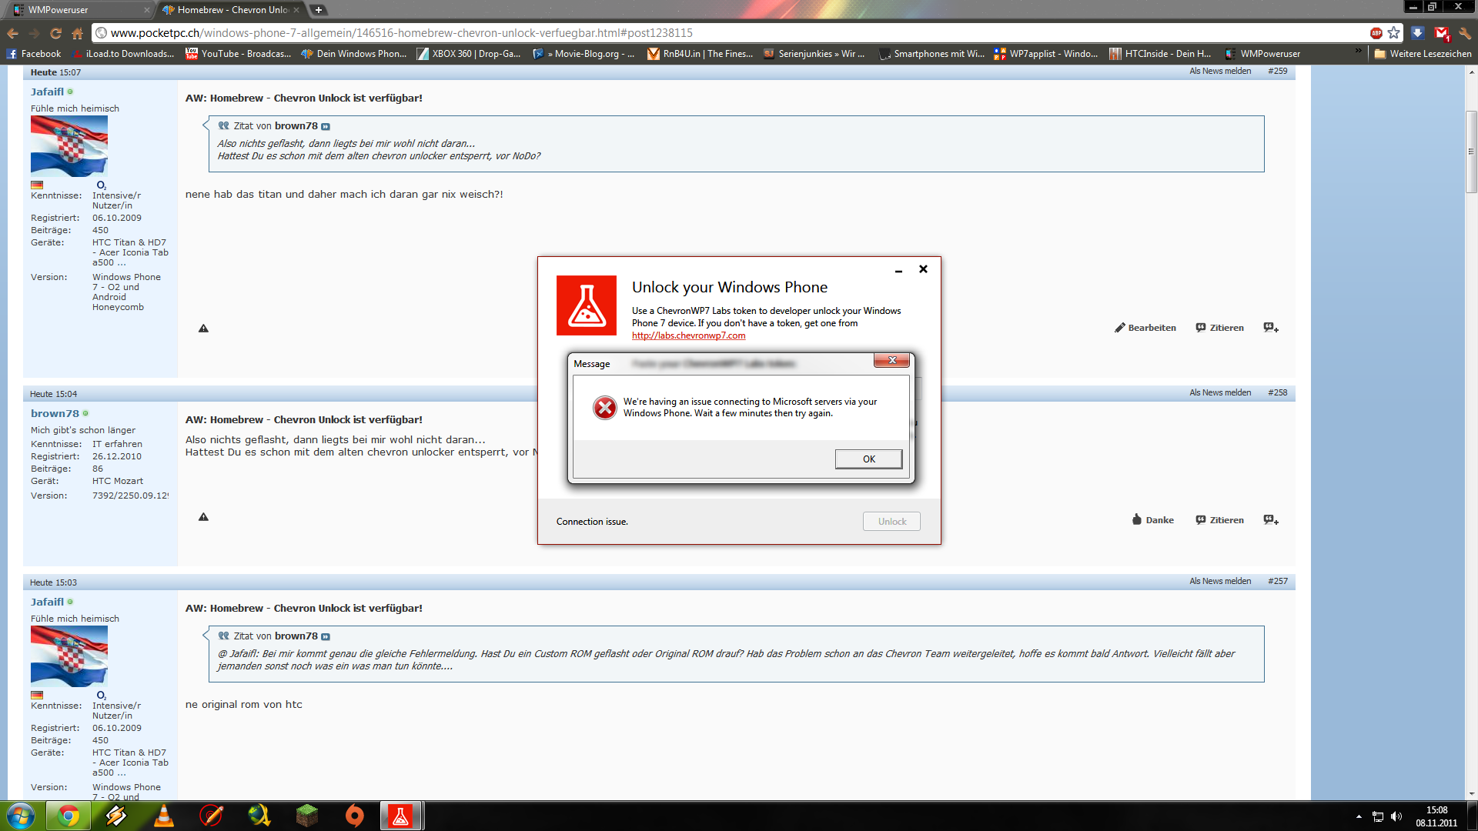Open the Weitere Lesezeichen folder

[1423, 54]
